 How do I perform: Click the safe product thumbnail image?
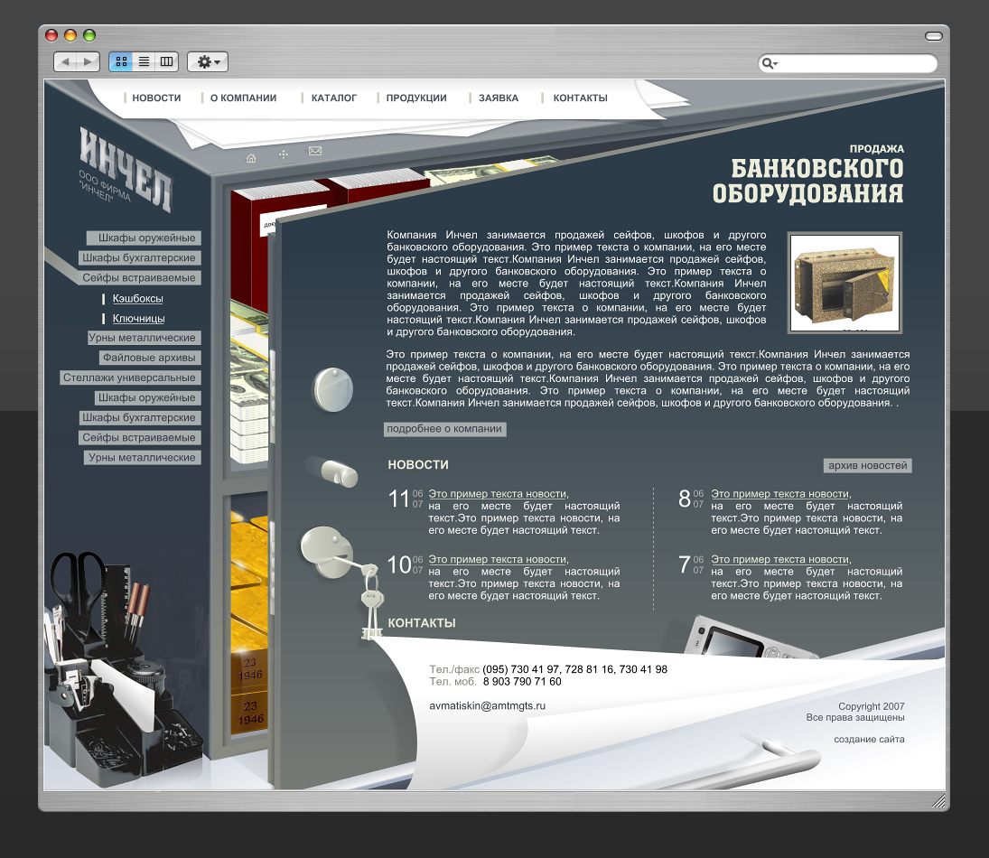pos(844,283)
